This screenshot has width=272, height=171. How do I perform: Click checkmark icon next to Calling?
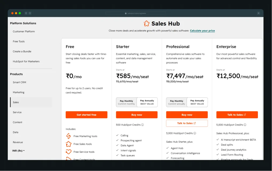[117, 135]
